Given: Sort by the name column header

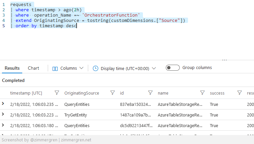Looking at the screenshot, I should (x=163, y=93).
